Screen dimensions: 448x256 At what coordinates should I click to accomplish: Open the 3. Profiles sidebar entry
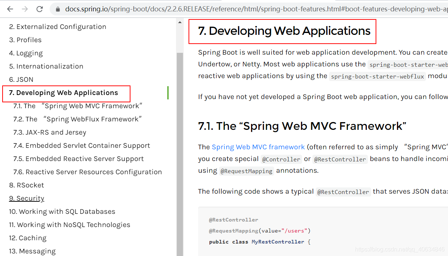pos(25,40)
